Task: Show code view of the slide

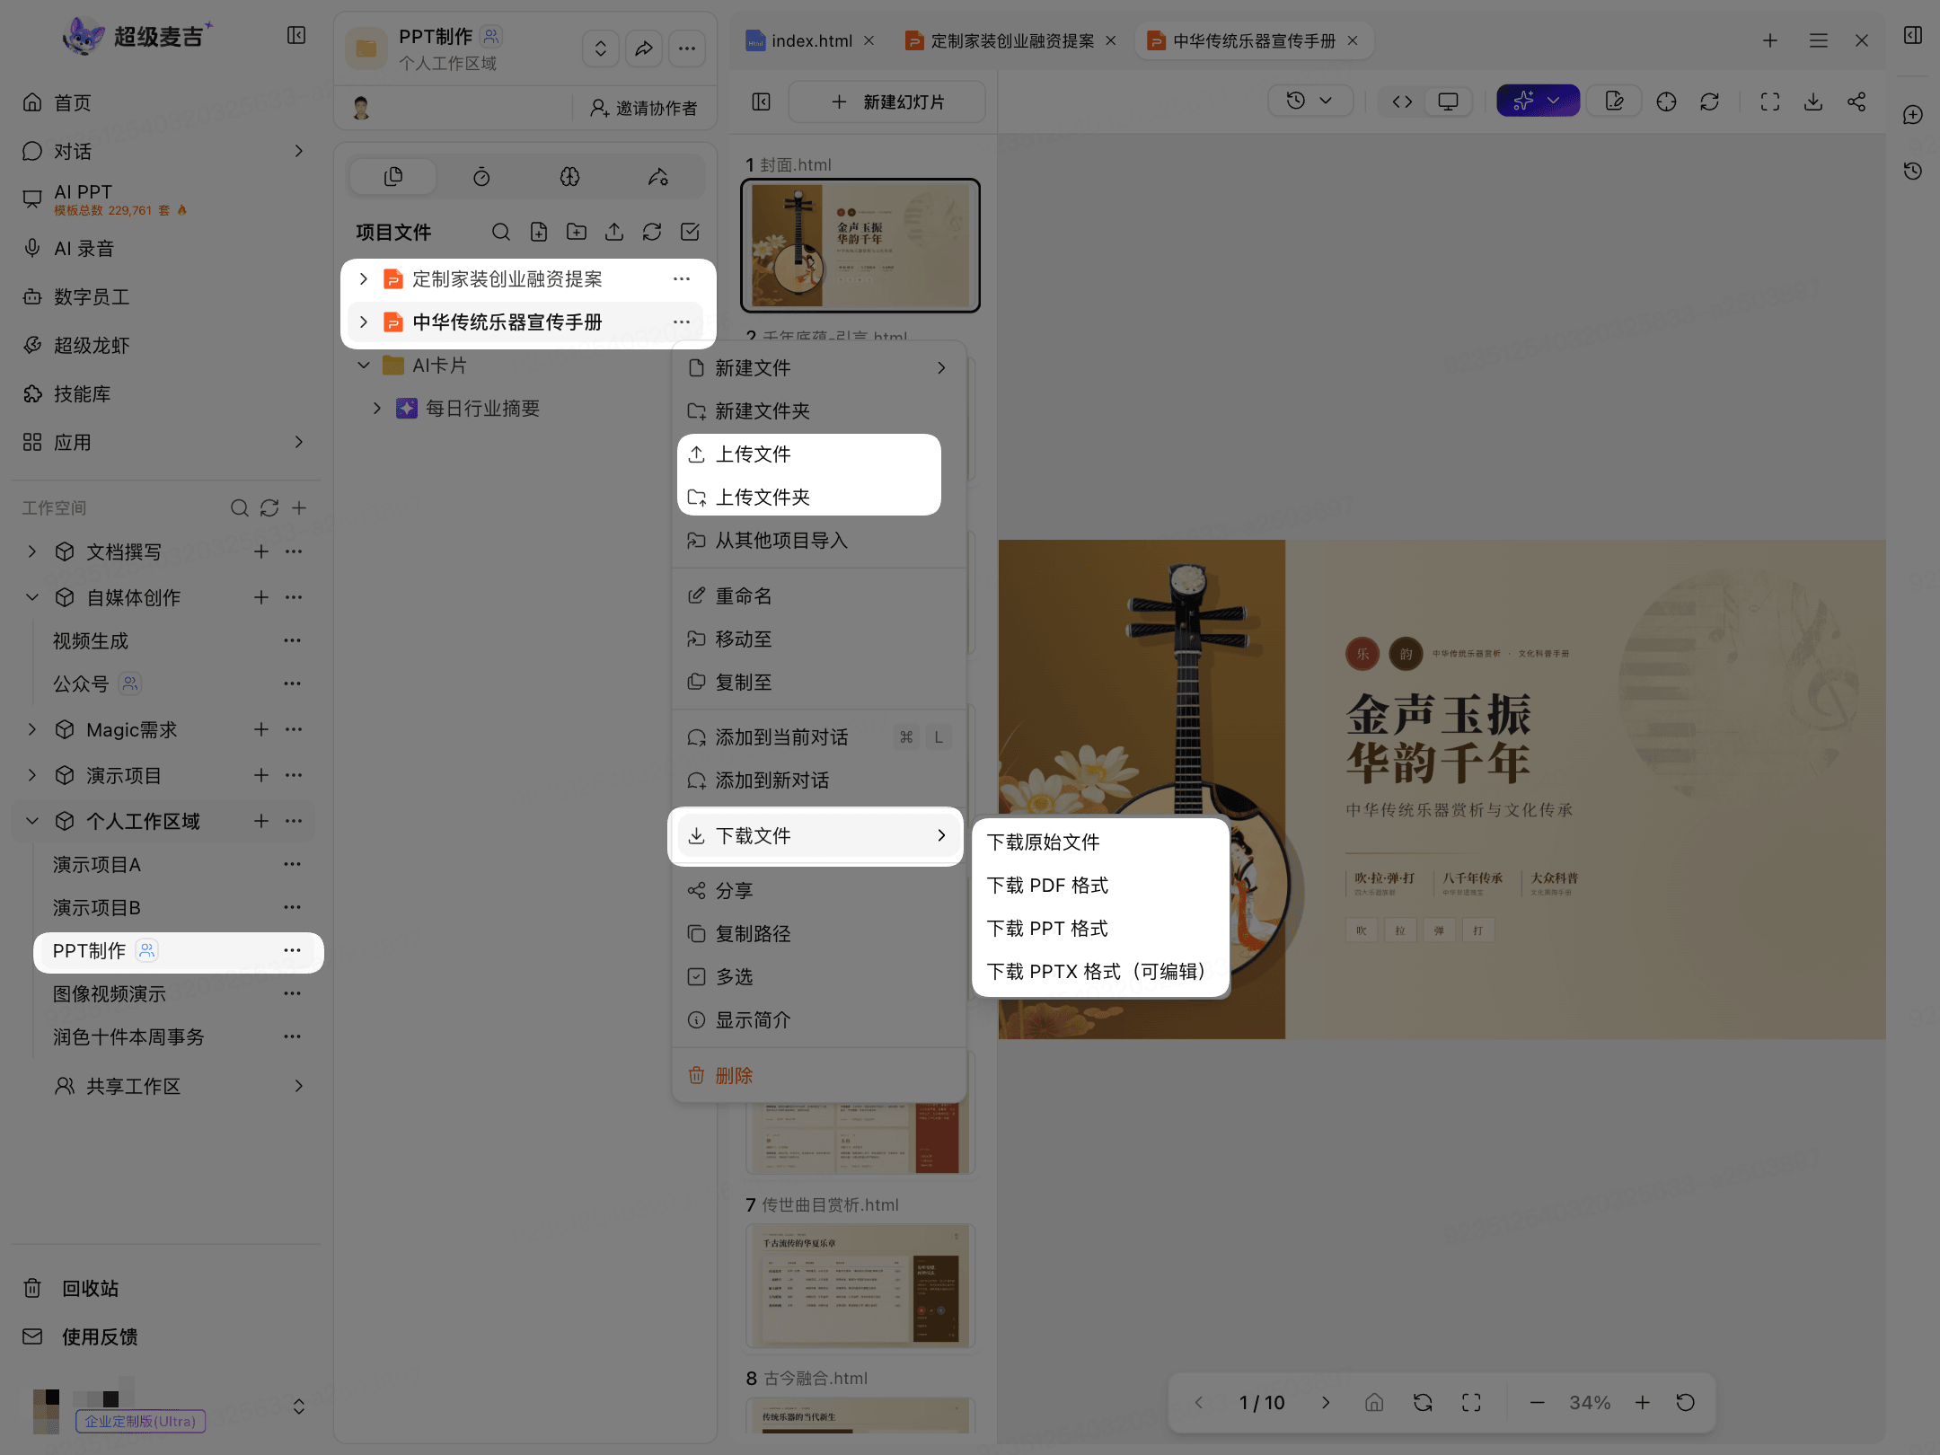Action: click(1402, 101)
